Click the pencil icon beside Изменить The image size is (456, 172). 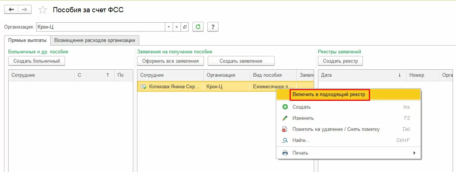pos(285,118)
